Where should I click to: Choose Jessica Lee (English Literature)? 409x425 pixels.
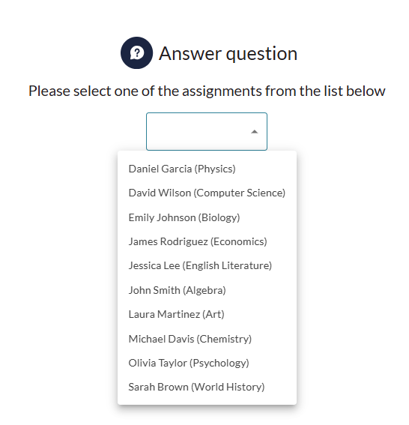click(x=207, y=265)
